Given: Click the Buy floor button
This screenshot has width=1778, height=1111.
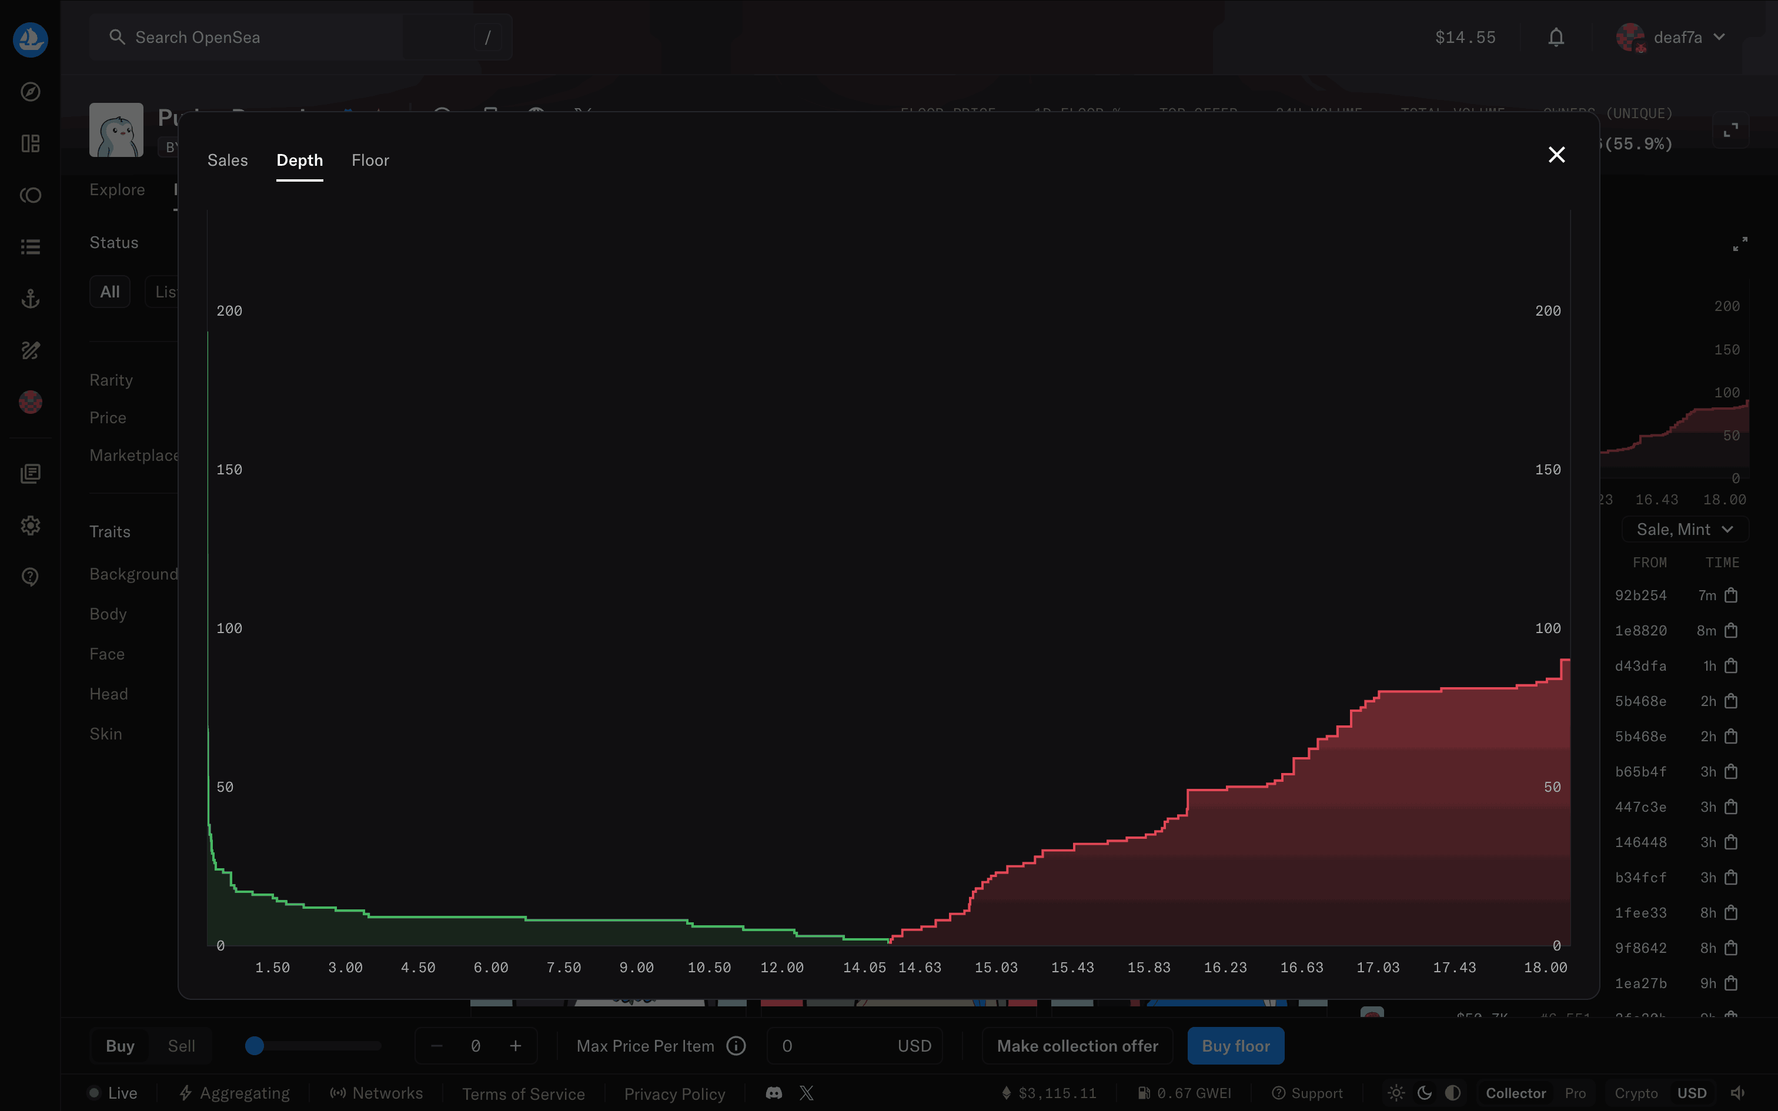Looking at the screenshot, I should (1235, 1046).
